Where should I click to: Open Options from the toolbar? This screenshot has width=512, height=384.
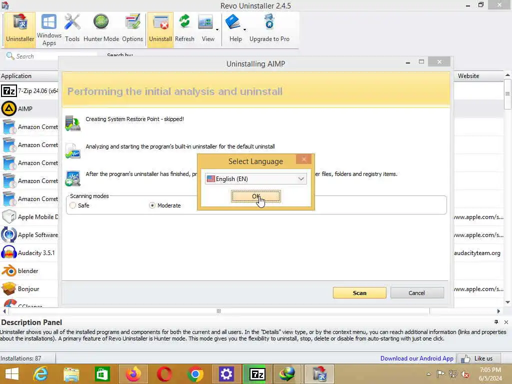click(132, 29)
